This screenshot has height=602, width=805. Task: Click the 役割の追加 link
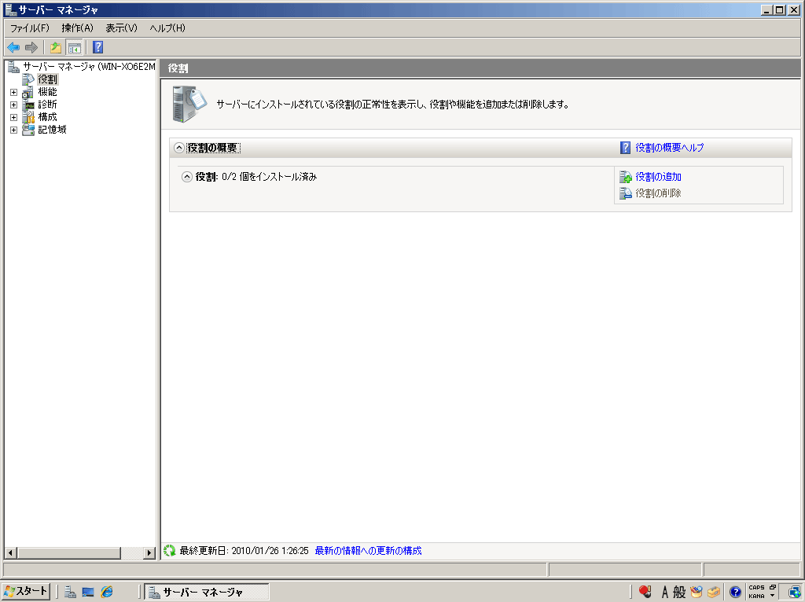click(658, 177)
